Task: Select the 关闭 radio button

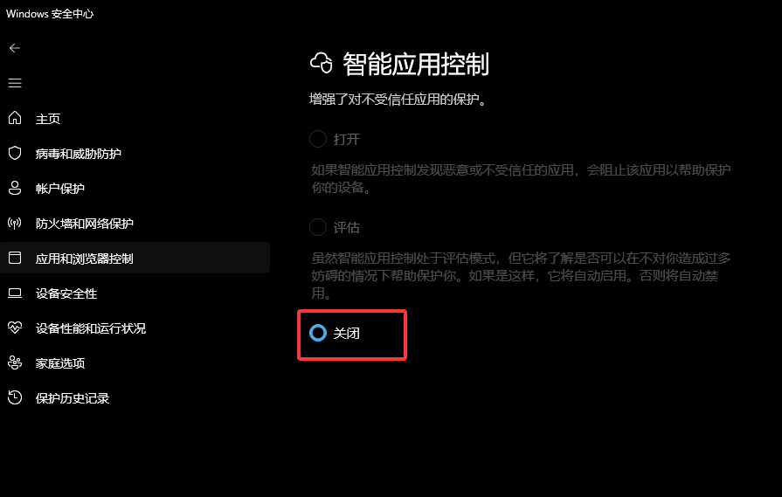Action: pos(318,333)
